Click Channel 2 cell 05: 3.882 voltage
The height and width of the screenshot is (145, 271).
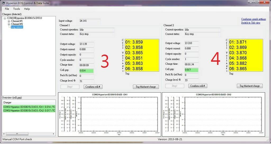point(238,63)
